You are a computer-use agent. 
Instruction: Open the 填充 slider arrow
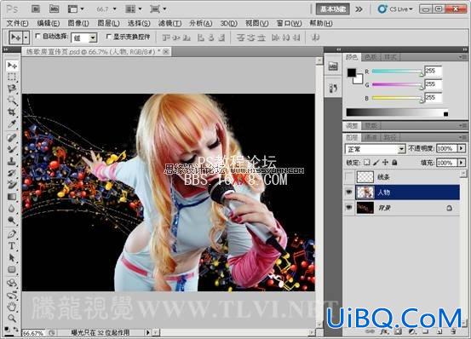(x=462, y=163)
